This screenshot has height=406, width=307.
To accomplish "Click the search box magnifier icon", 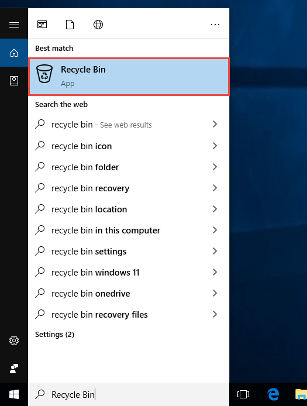I will (x=40, y=394).
